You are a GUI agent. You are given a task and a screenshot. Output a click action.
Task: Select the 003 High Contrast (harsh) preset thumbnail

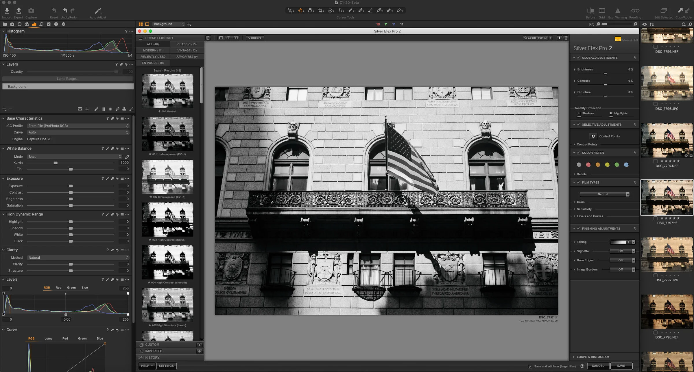tap(167, 220)
